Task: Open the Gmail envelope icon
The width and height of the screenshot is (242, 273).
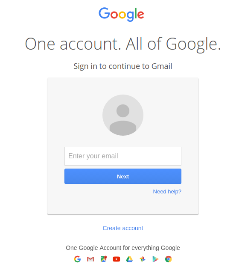Action: tap(90, 259)
